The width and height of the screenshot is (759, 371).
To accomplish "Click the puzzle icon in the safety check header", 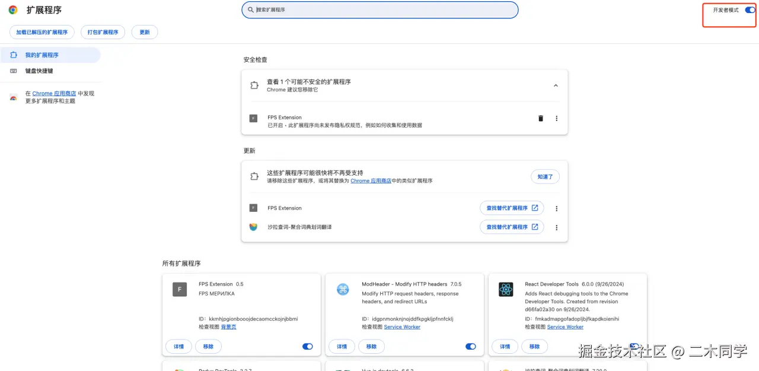I will (254, 85).
